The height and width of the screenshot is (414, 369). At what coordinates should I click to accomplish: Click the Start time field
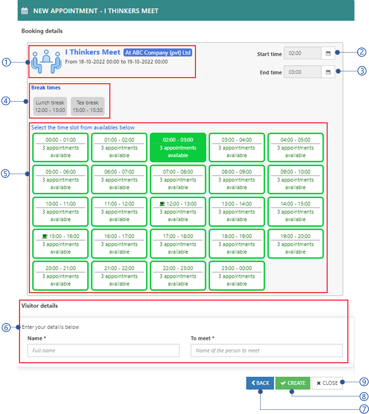tap(302, 54)
